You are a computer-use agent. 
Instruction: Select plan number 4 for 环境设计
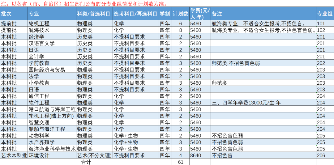[x=180, y=155]
